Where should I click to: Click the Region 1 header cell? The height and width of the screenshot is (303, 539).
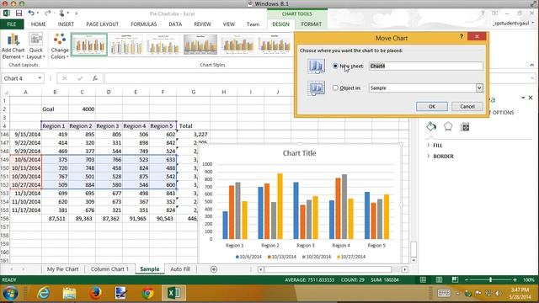[x=55, y=125]
